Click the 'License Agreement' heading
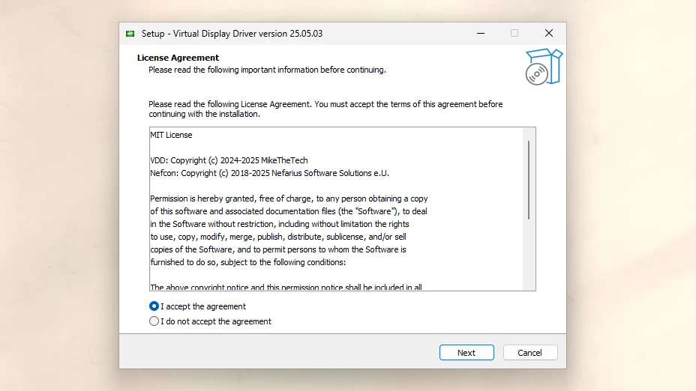Image resolution: width=696 pixels, height=391 pixels. 178,58
